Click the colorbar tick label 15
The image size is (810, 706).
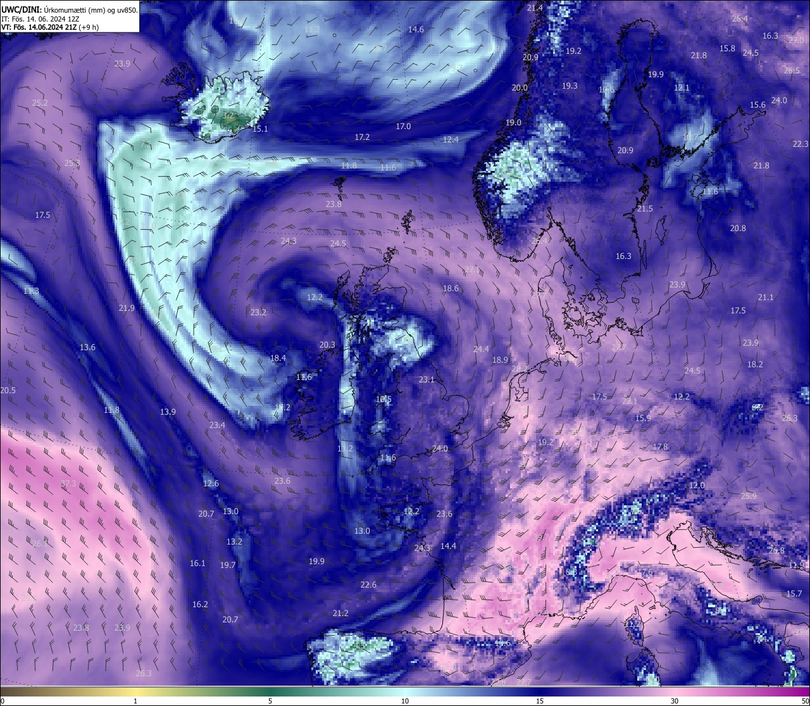pyautogui.click(x=540, y=701)
